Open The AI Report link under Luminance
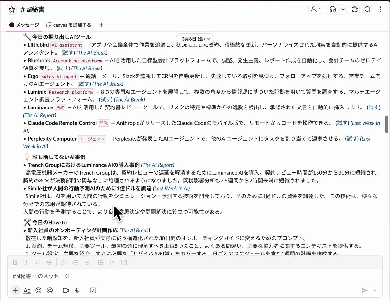The width and height of the screenshot is (390, 301). tap(40, 115)
